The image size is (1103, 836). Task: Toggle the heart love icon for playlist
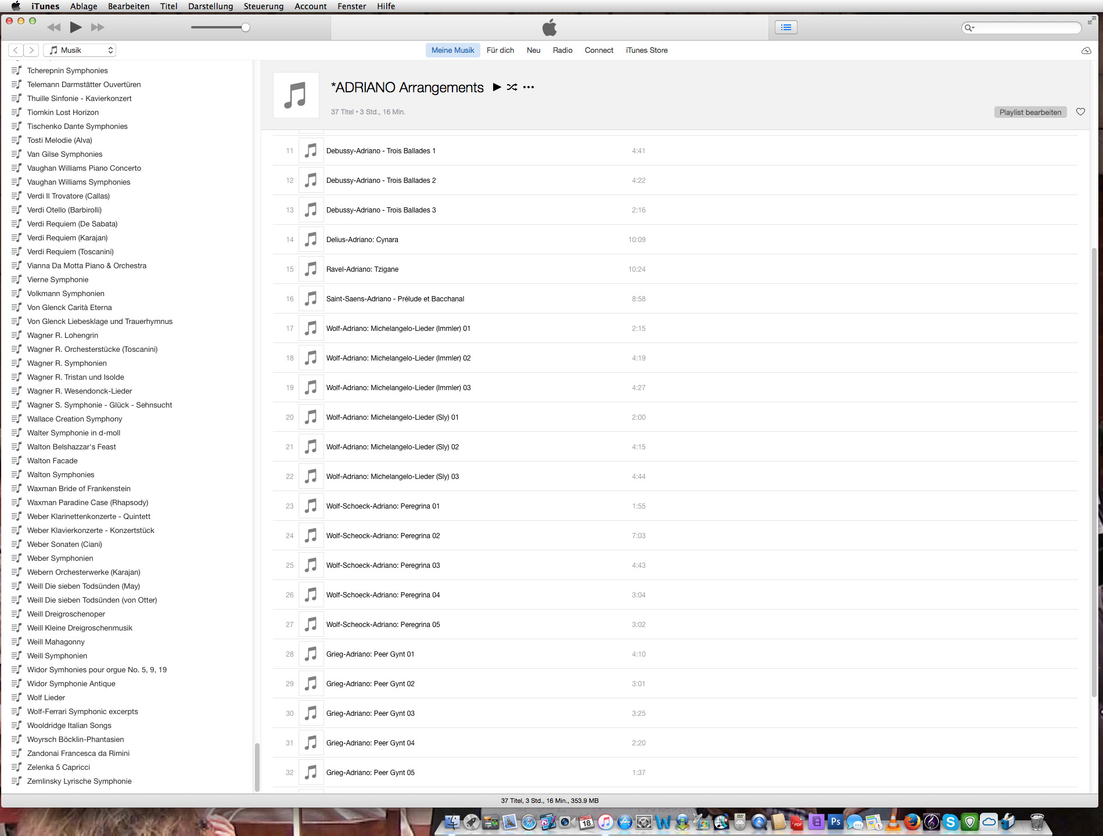[1080, 112]
